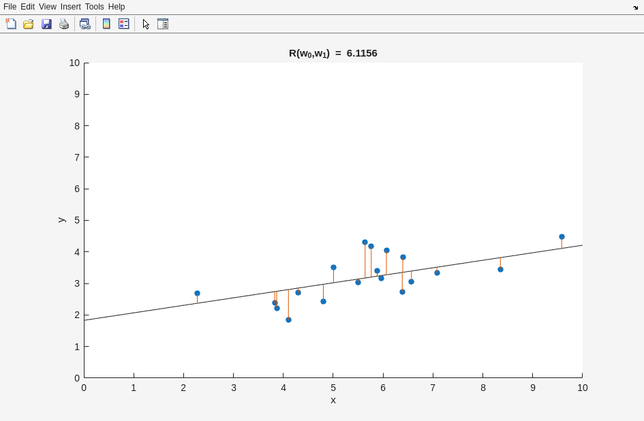The width and height of the screenshot is (644, 421).
Task: Open the Edit menu
Action: (x=27, y=7)
